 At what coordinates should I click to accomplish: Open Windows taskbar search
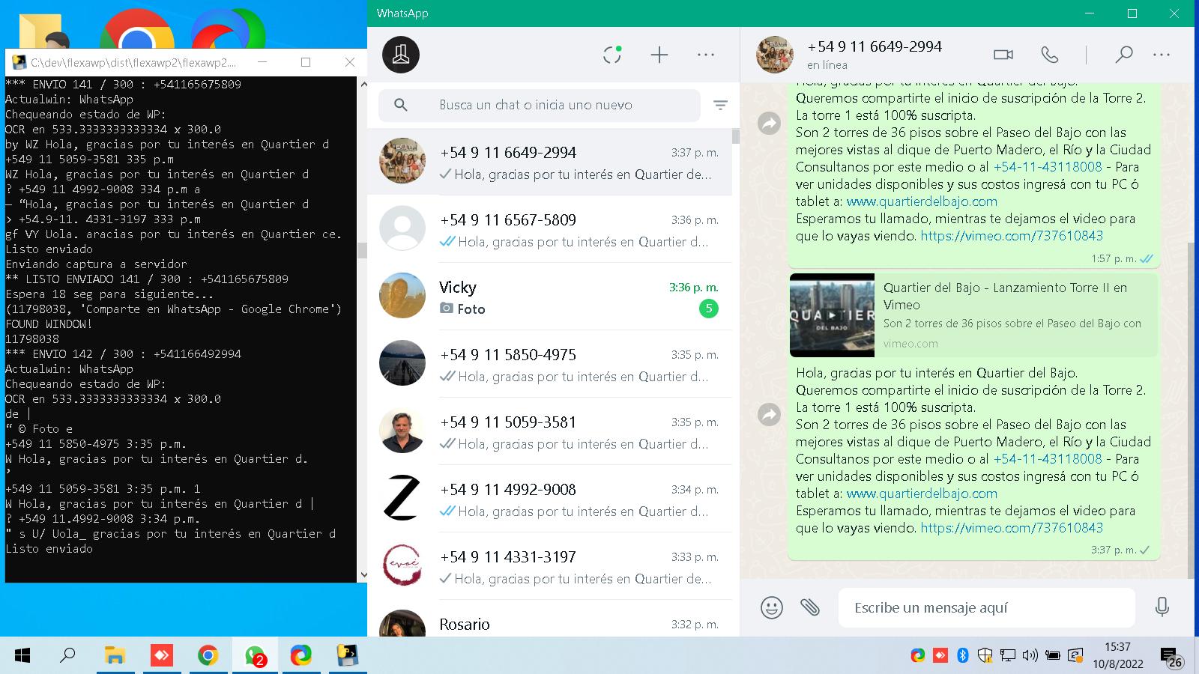[67, 656]
